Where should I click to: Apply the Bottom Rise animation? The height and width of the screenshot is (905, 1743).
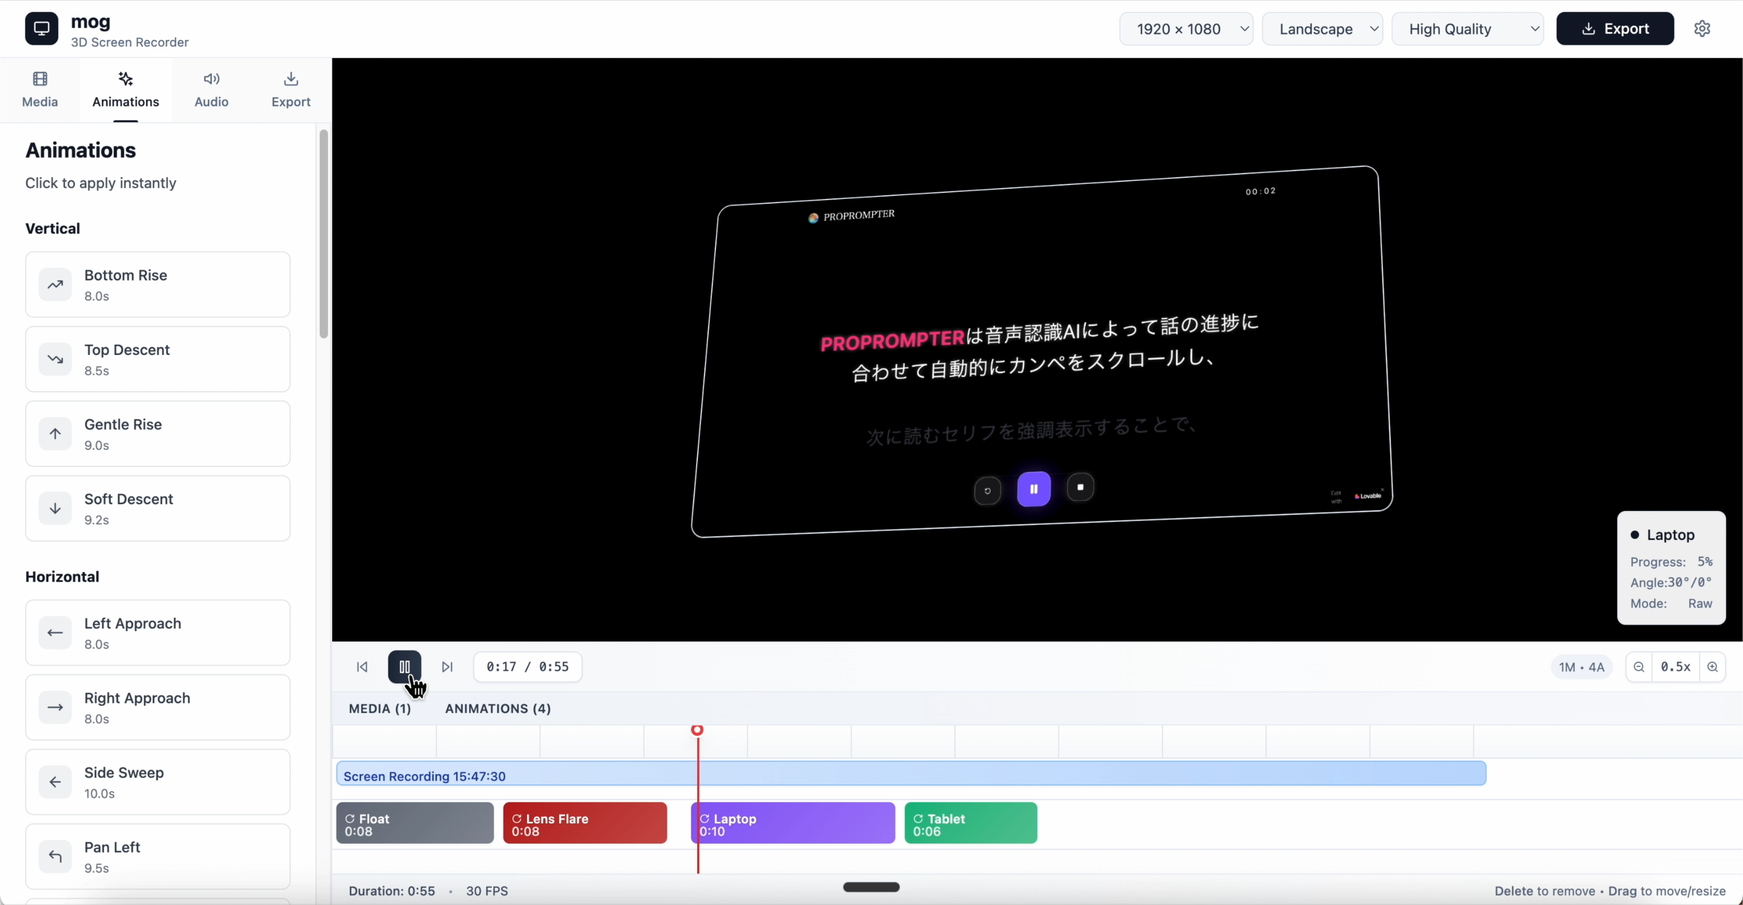point(158,285)
